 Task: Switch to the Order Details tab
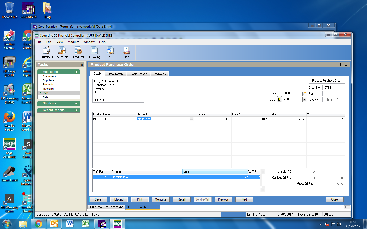[115, 74]
